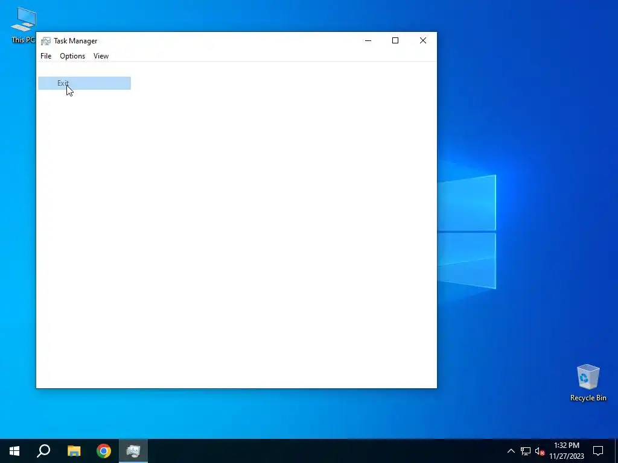Launch File Explorer from the taskbar
Screen dimensions: 618x463
tap(74, 451)
